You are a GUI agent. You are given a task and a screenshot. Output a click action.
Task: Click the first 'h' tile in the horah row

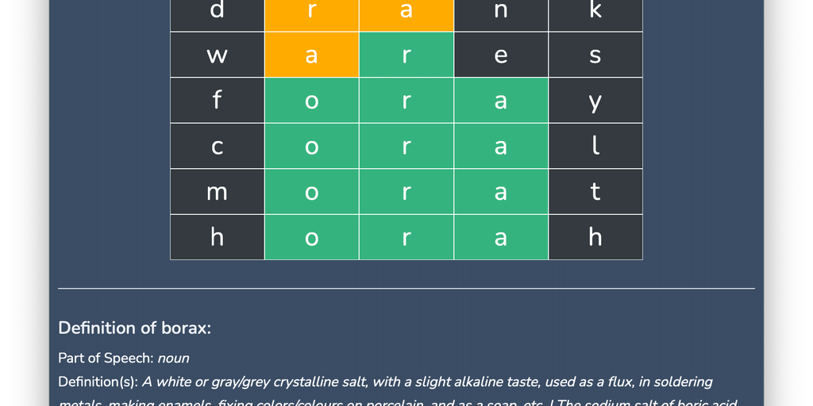pyautogui.click(x=217, y=237)
